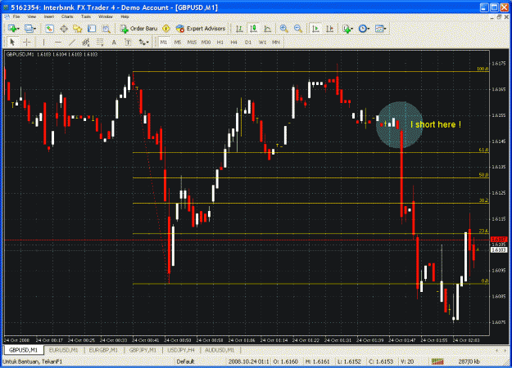
Task: Switch to MN timeframe
Action: tap(276, 42)
